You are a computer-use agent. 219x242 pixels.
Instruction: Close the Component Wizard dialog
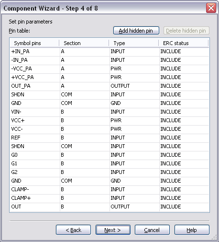pyautogui.click(x=211, y=8)
